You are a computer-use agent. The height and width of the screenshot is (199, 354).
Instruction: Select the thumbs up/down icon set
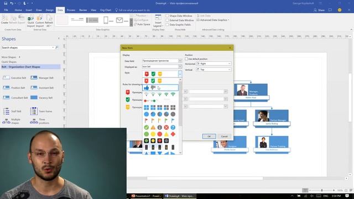(160, 87)
